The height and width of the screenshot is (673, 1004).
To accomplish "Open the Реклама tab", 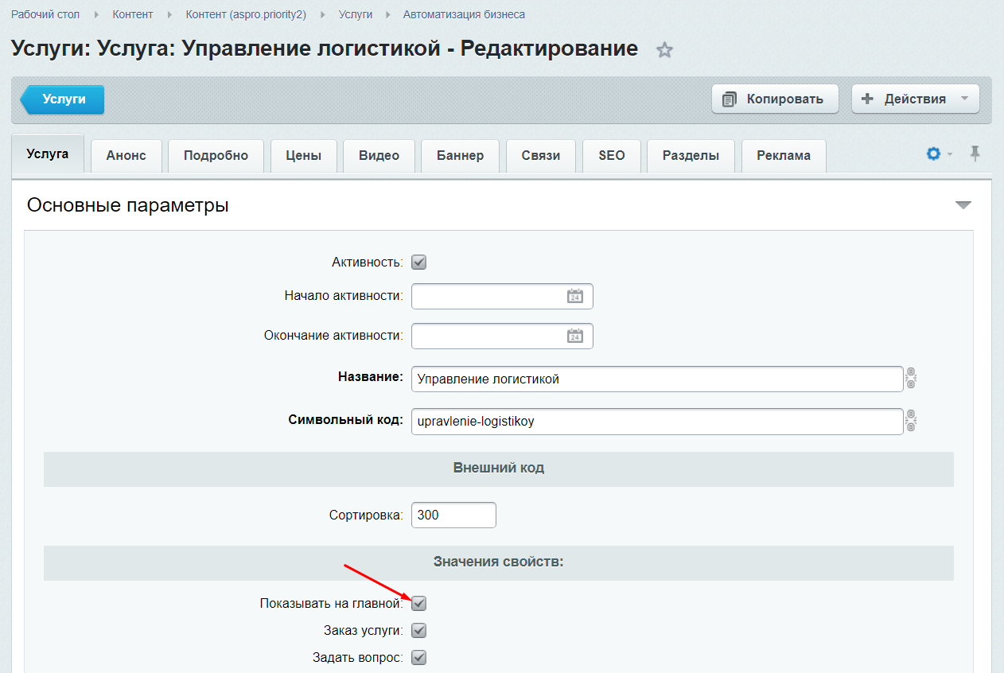I will point(784,156).
